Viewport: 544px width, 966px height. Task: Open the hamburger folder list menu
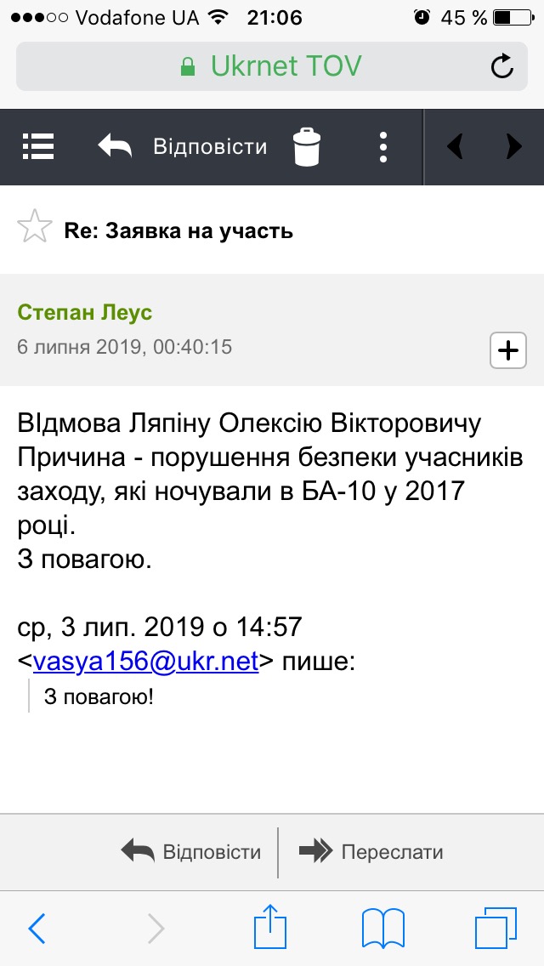click(38, 146)
